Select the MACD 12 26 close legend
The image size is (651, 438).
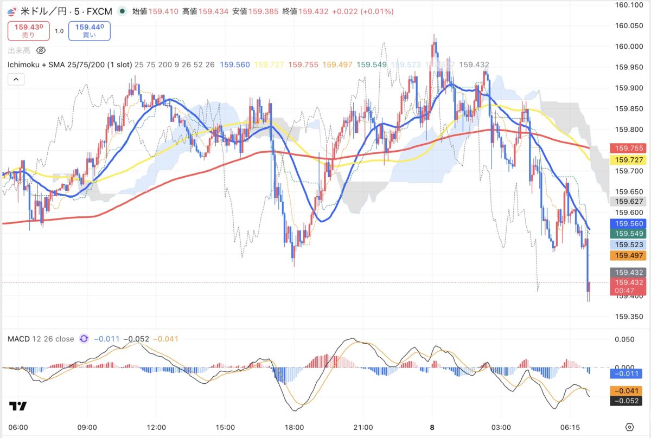pyautogui.click(x=41, y=339)
